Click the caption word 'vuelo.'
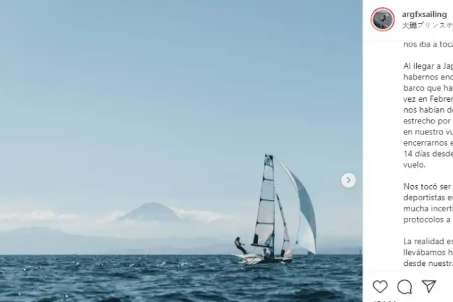 click(414, 165)
